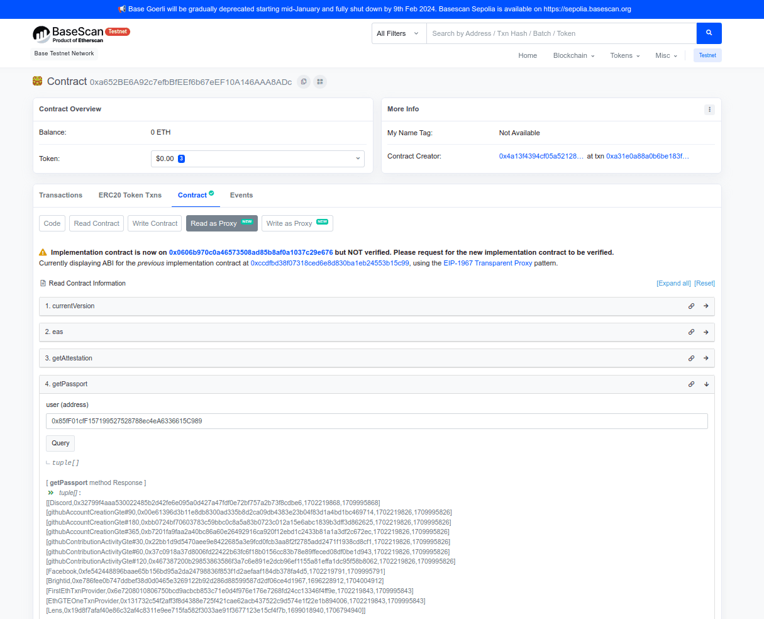Copy permalink for the getPassport method
Image resolution: width=764 pixels, height=619 pixels.
691,384
